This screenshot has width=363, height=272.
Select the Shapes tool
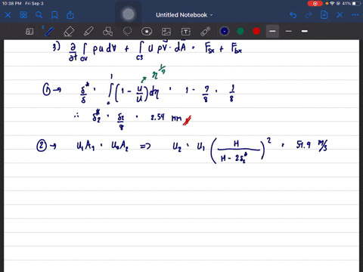[x=108, y=32]
